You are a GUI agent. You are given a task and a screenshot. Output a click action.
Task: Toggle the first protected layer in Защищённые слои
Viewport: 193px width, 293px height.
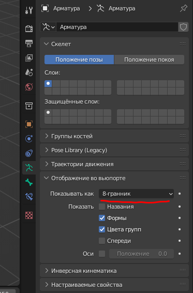[48, 112]
